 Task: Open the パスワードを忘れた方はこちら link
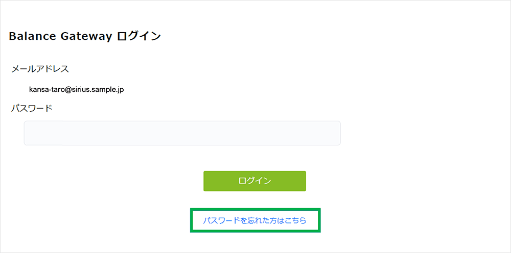[x=254, y=221]
